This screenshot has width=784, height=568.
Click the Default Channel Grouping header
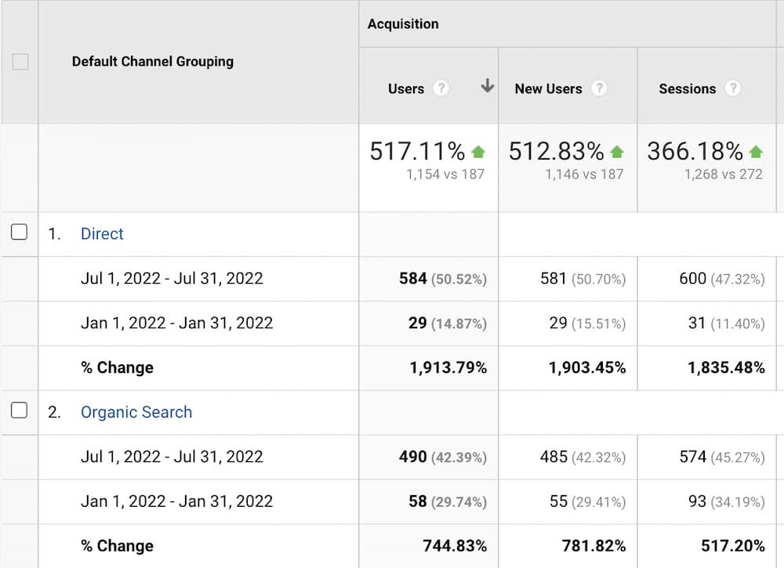point(153,61)
